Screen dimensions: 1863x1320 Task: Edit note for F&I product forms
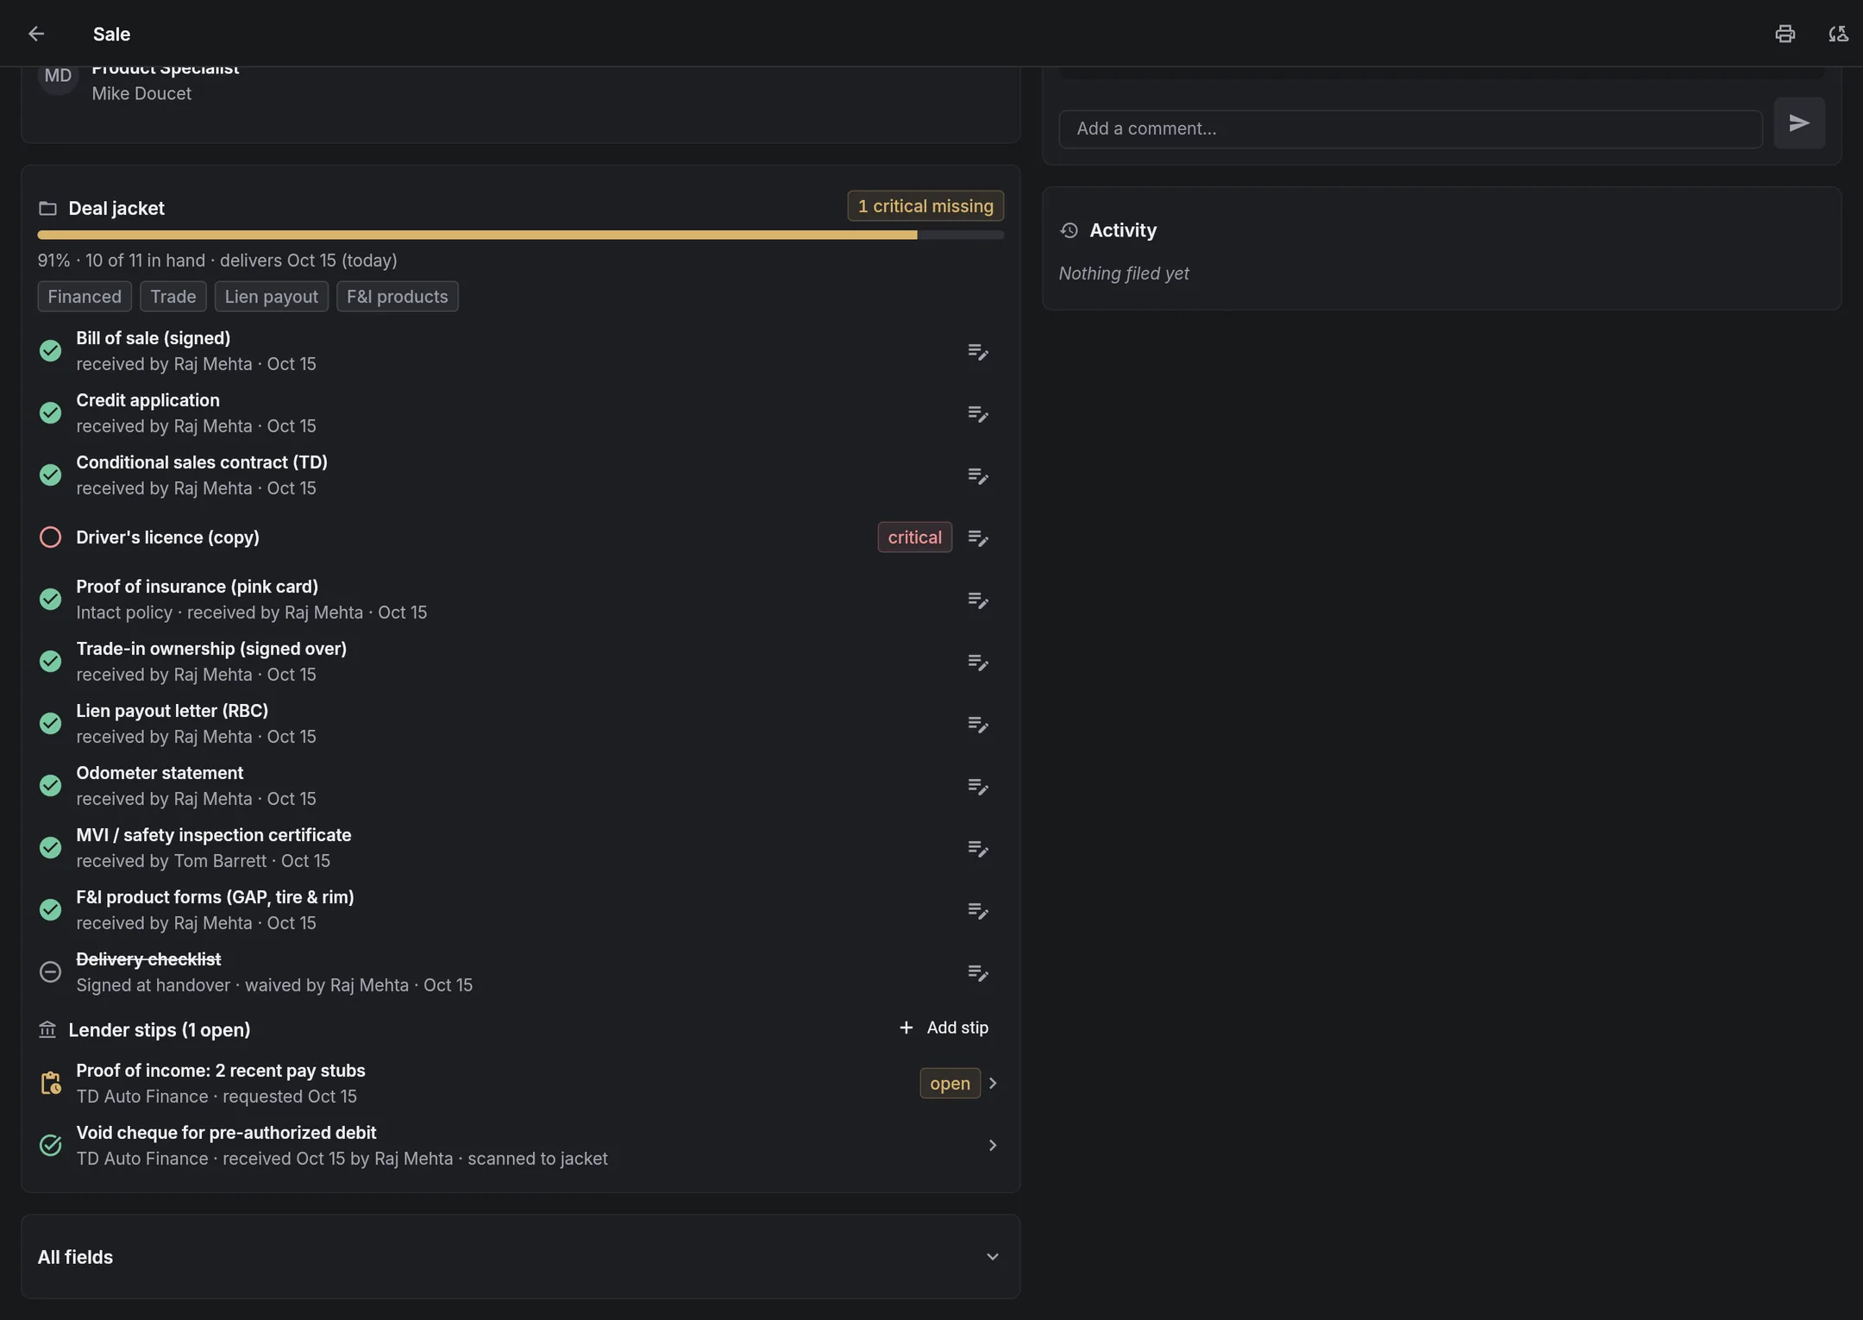[977, 910]
